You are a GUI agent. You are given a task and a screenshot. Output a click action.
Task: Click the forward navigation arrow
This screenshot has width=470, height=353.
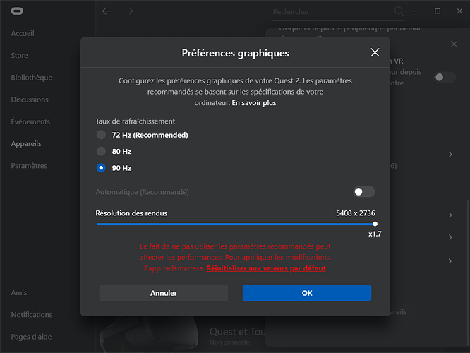128,11
